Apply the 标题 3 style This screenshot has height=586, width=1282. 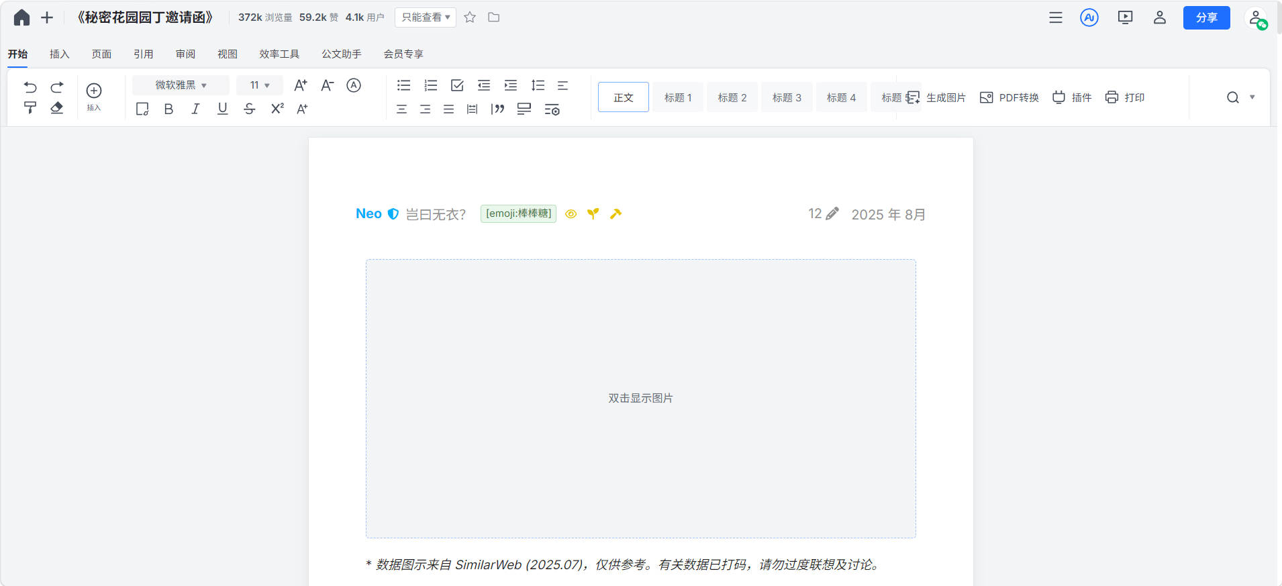click(x=787, y=97)
